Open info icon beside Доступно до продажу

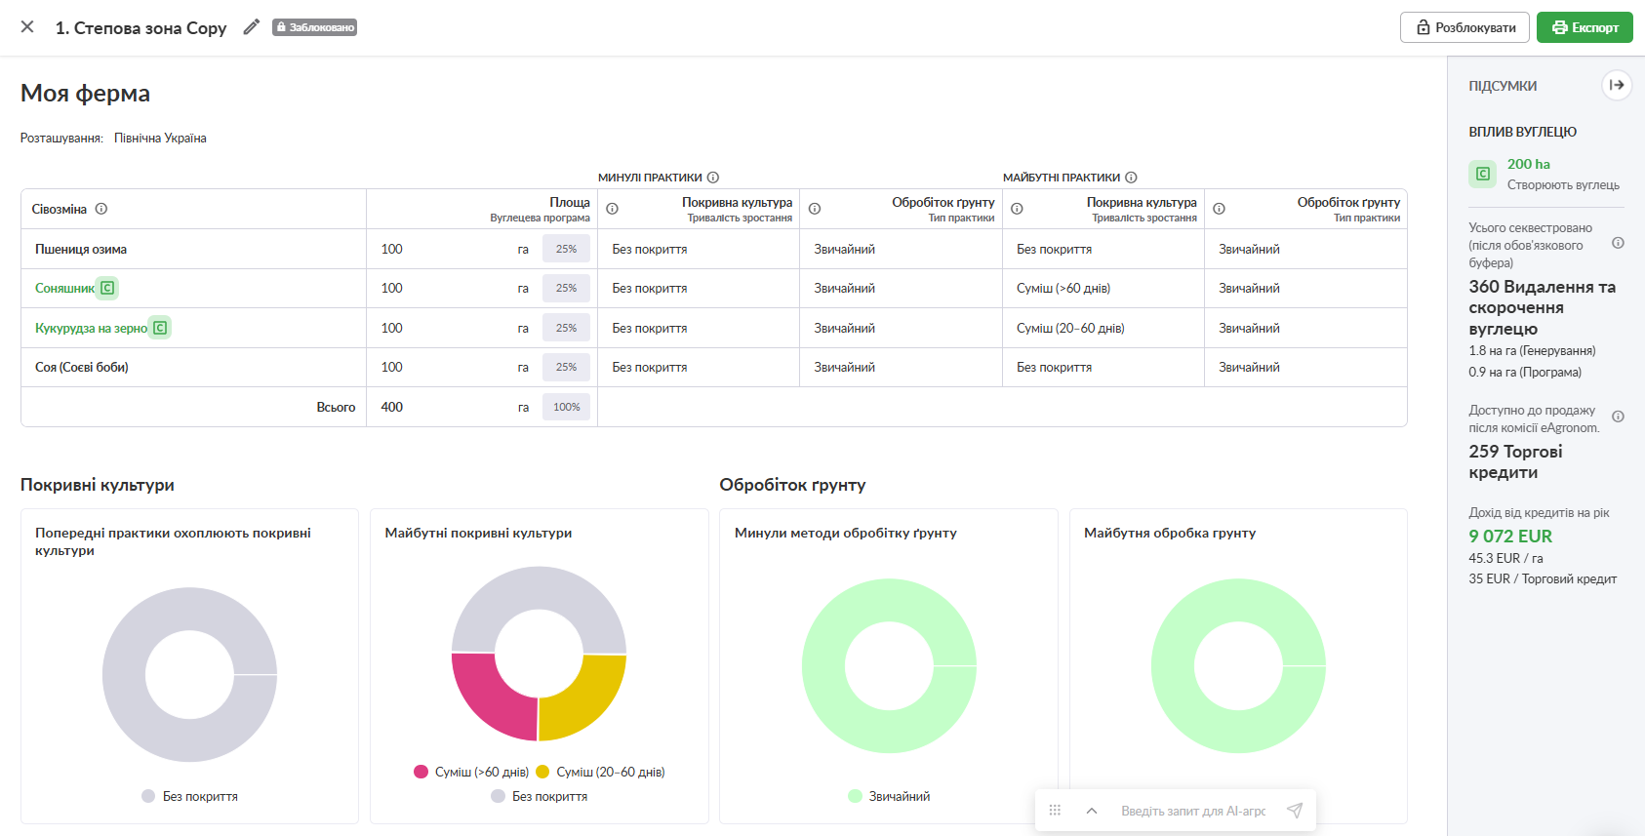point(1618,417)
